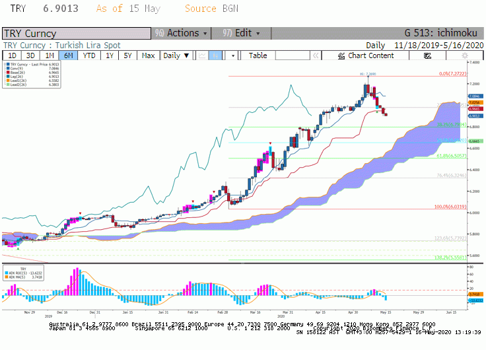
Task: Click the Conv(9) legend color marker
Action: pyautogui.click(x=8, y=69)
